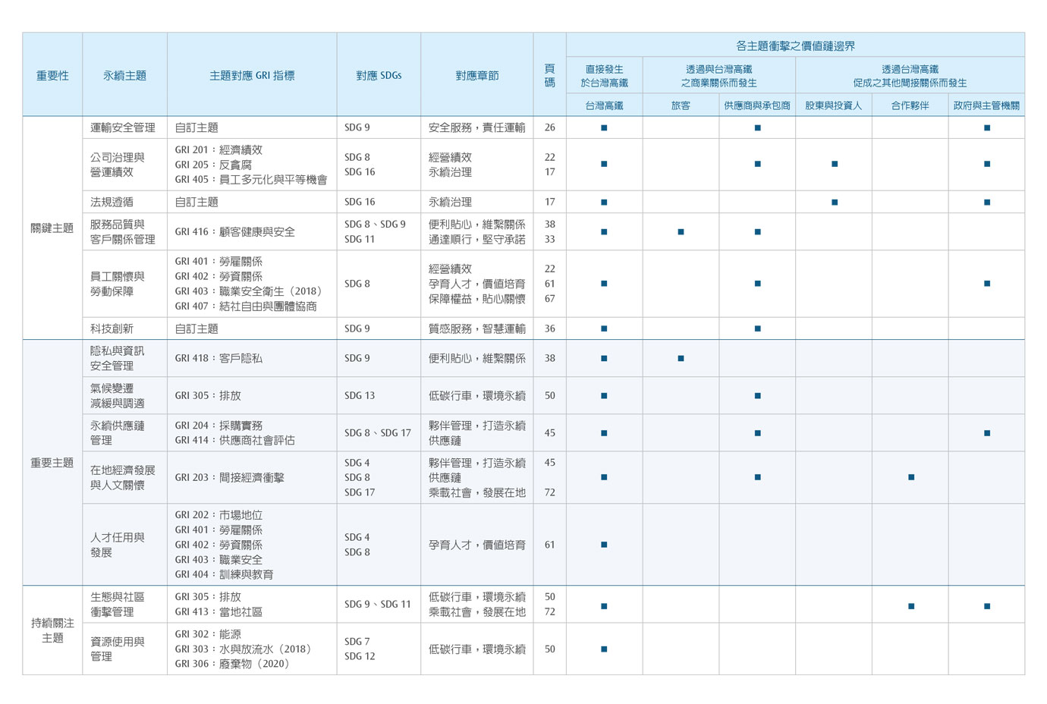1047x704 pixels.
Task: Click 孕育人才，價值培育 in 人才任用 row
Action: (477, 545)
